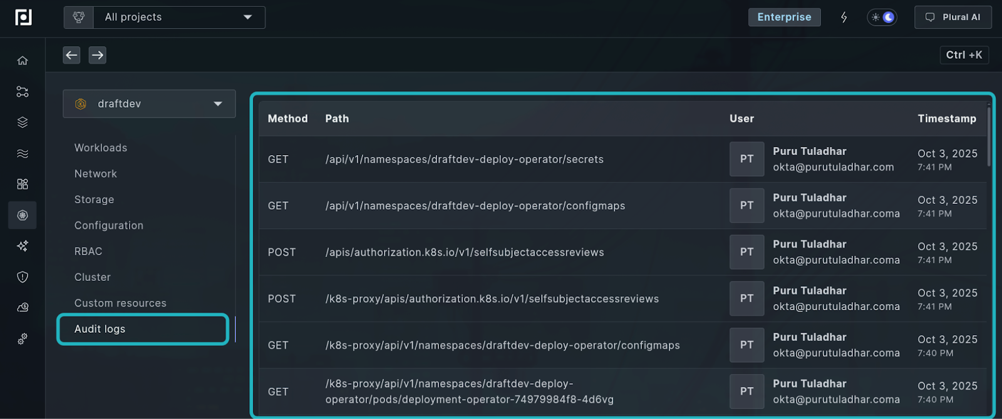
Task: Open the Home sidebar icon
Action: [x=23, y=61]
